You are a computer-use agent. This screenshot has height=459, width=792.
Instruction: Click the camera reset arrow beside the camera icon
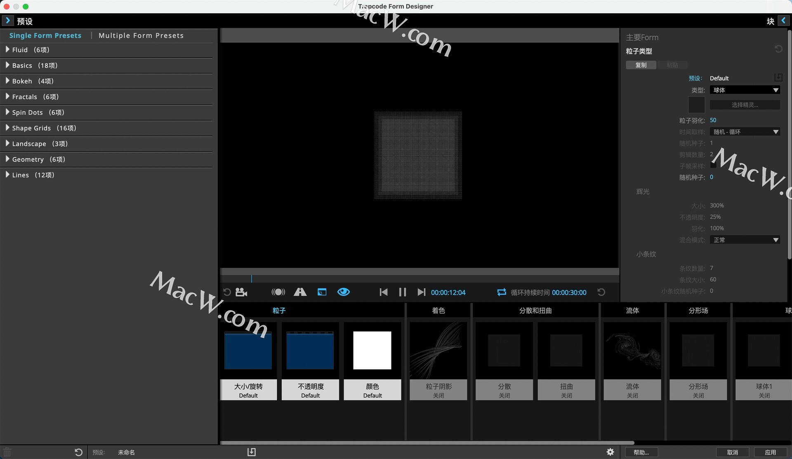click(x=227, y=292)
